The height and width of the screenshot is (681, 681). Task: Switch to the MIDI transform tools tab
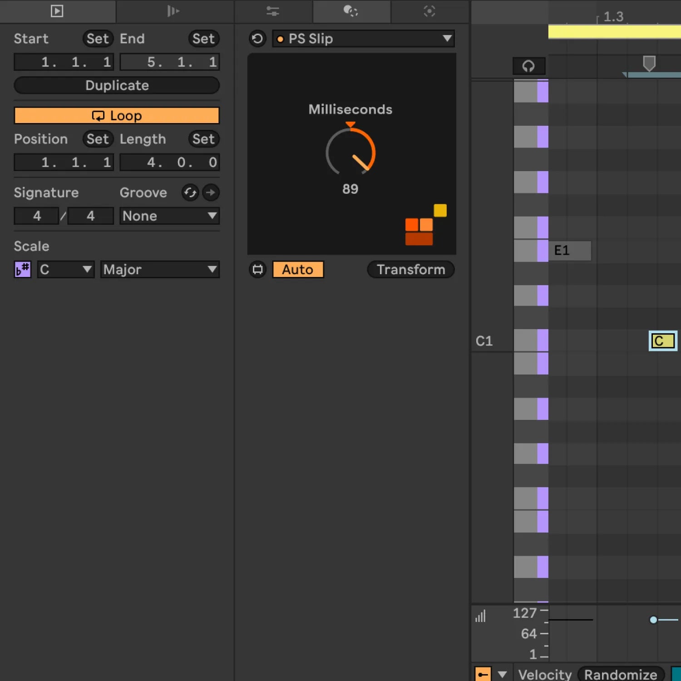[x=351, y=11]
